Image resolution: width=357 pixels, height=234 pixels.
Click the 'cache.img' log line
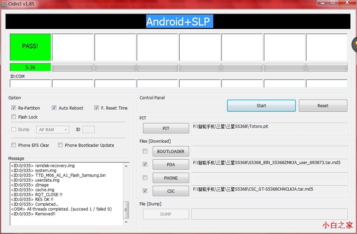[32, 190]
